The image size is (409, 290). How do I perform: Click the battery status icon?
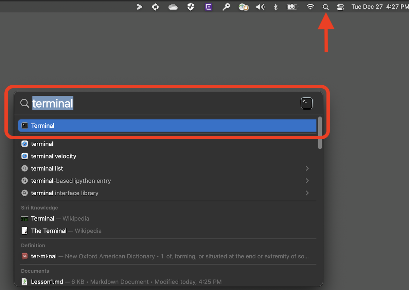(x=292, y=7)
